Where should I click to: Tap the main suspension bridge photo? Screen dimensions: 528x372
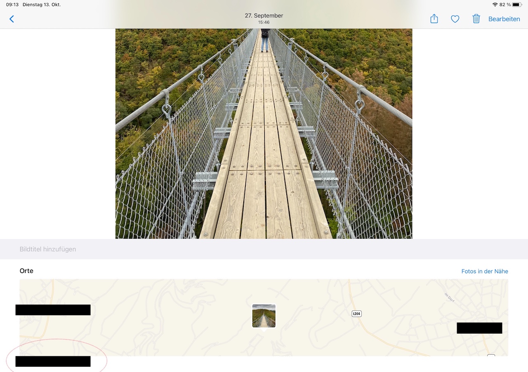pyautogui.click(x=264, y=134)
